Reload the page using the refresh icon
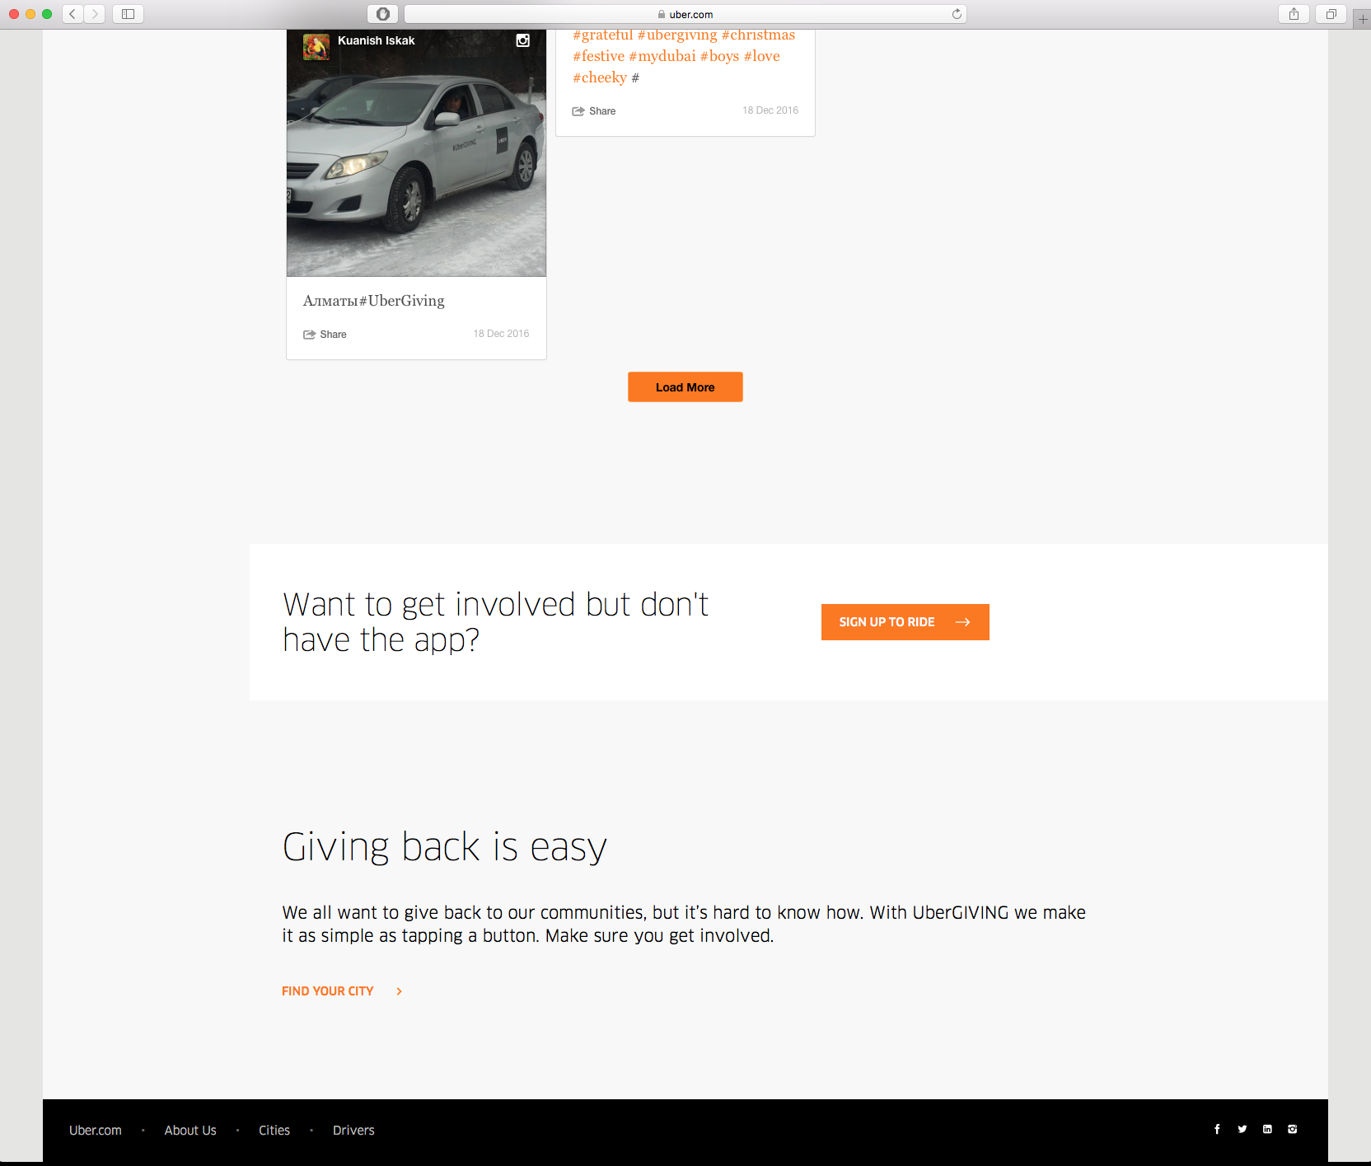 [x=957, y=14]
